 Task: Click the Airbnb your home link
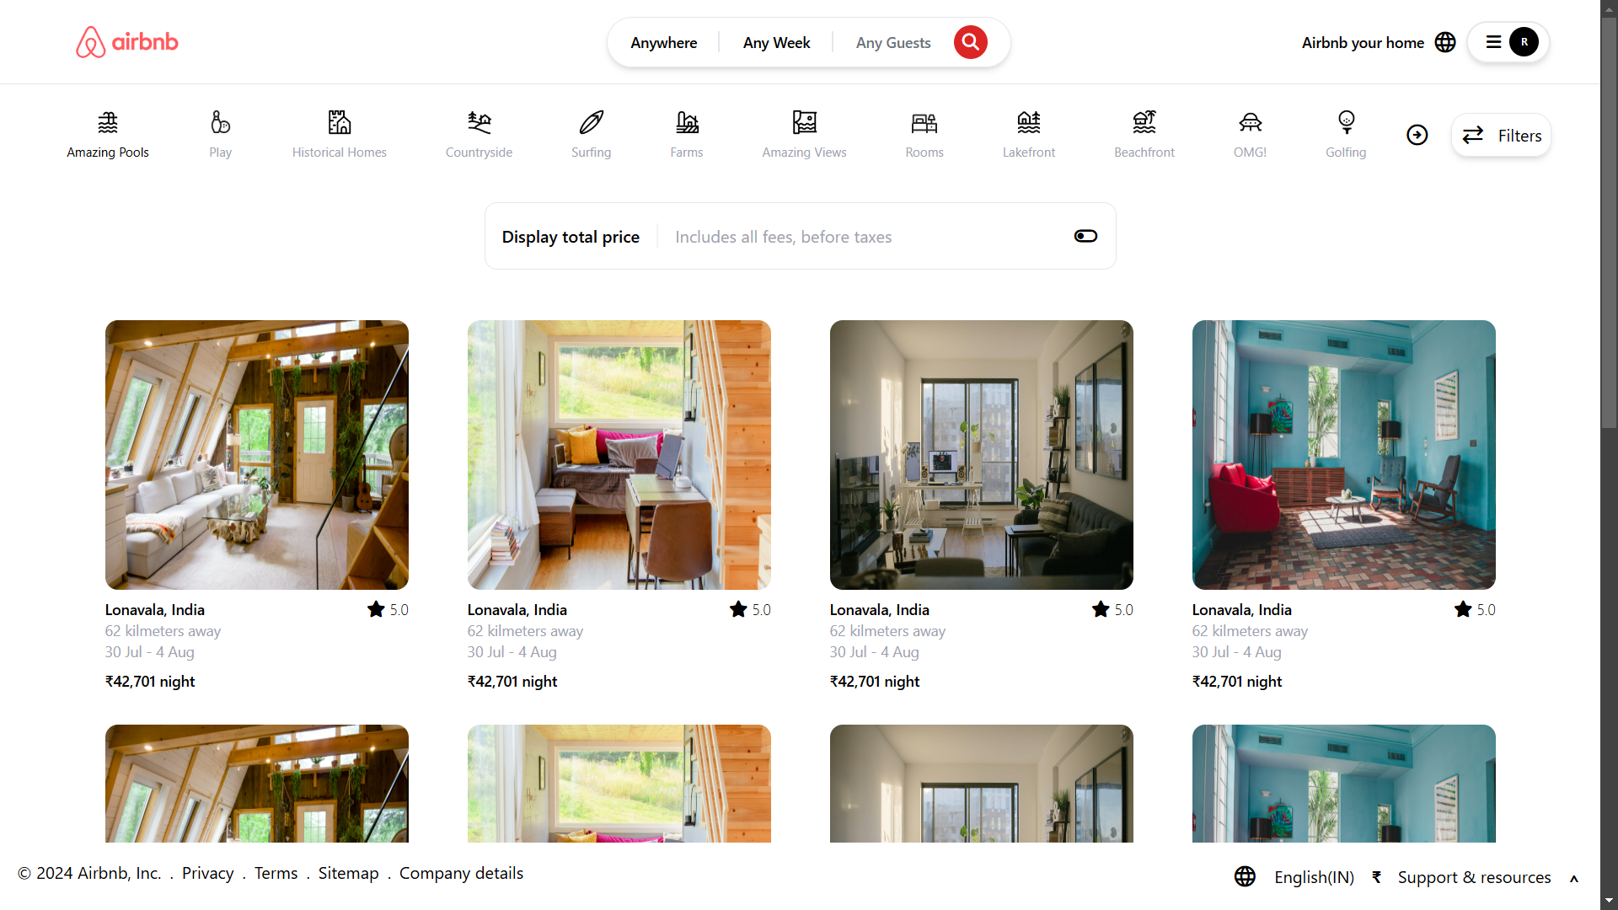1363,42
